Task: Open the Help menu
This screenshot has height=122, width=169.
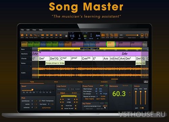Action: [41, 30]
